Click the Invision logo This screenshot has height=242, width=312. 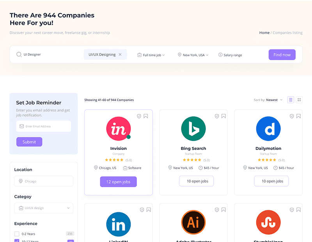point(118,129)
